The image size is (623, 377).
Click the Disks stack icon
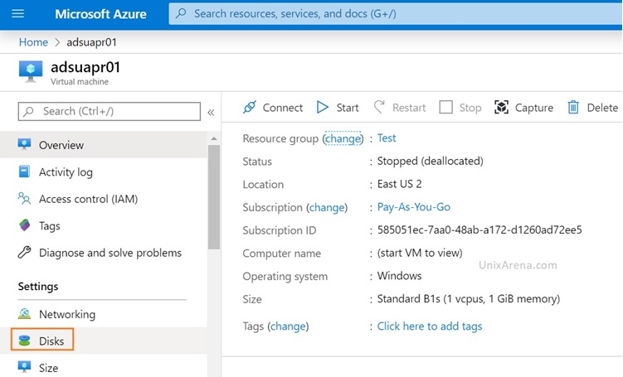click(24, 341)
